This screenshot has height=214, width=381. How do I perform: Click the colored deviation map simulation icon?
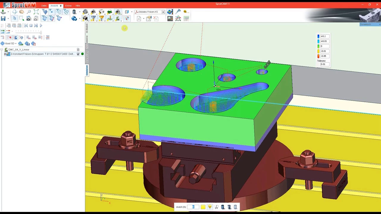[170, 12]
